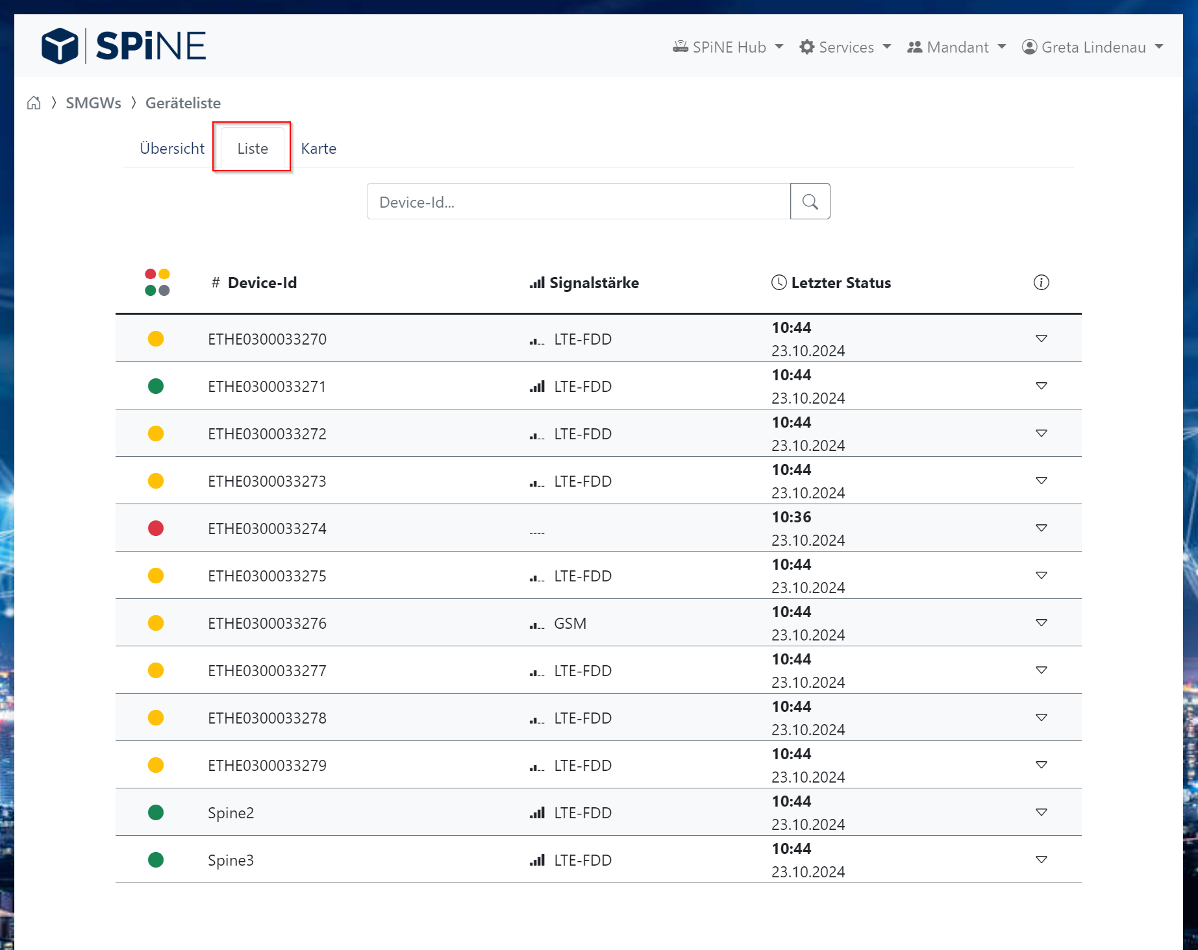1198x950 pixels.
Task: Click yellow status dot of ETHE0300033276
Action: pos(156,623)
